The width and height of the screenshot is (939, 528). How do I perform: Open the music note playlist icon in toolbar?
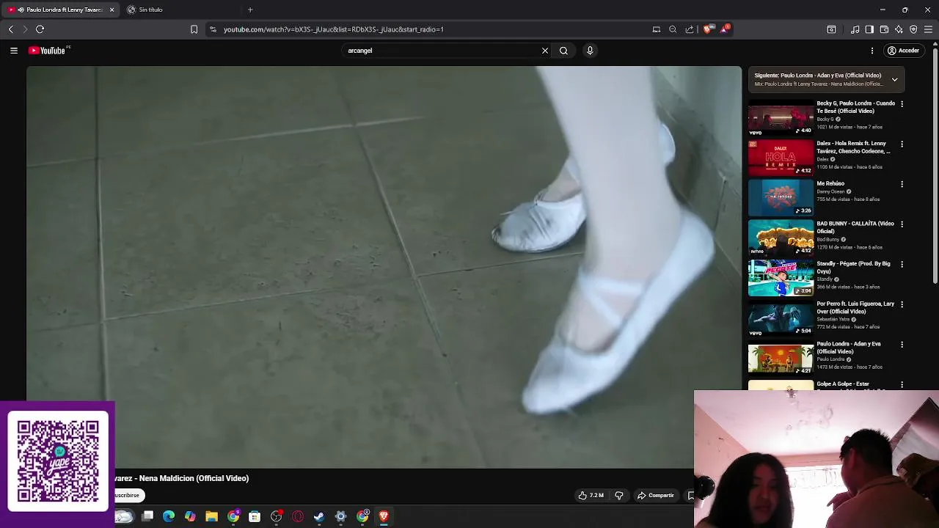855,29
